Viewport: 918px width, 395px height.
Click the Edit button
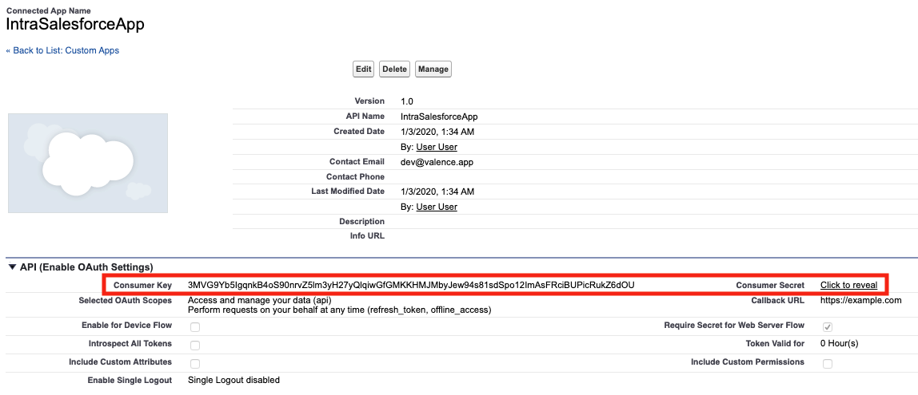click(x=364, y=69)
